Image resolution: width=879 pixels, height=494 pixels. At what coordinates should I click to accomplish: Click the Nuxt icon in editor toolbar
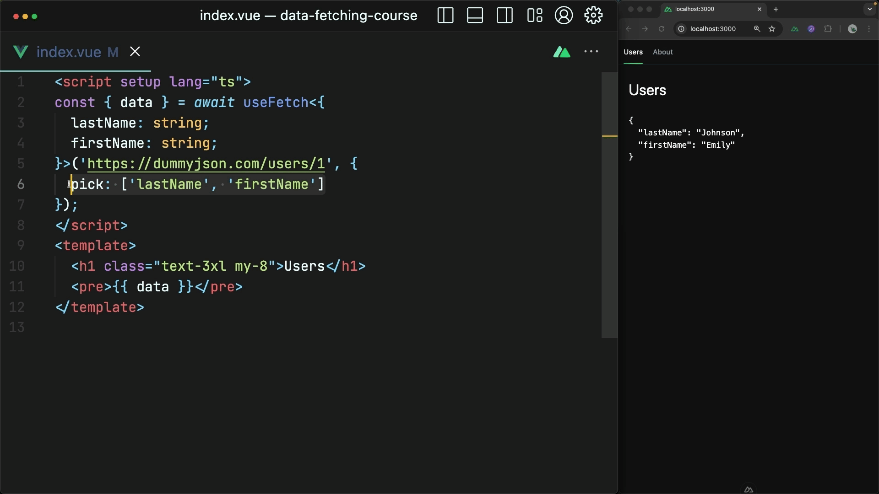[x=562, y=52]
